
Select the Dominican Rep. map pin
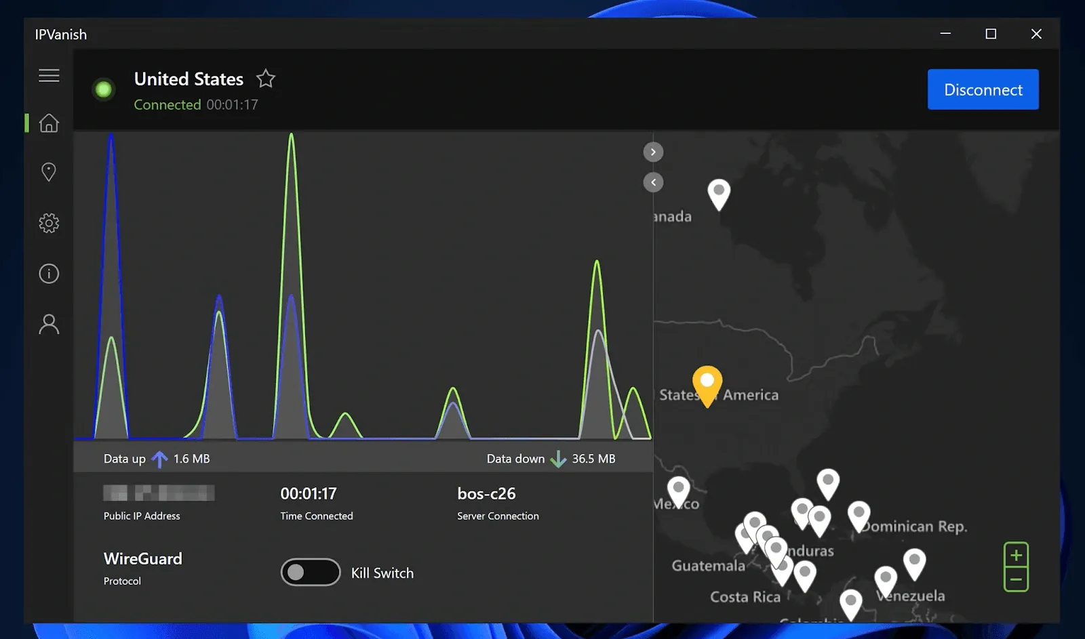tap(859, 515)
